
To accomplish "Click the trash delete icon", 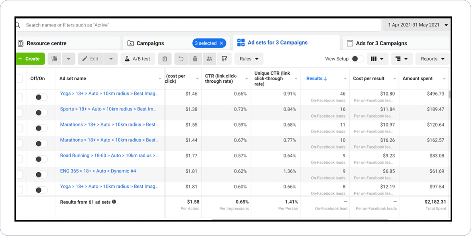I will (x=195, y=59).
